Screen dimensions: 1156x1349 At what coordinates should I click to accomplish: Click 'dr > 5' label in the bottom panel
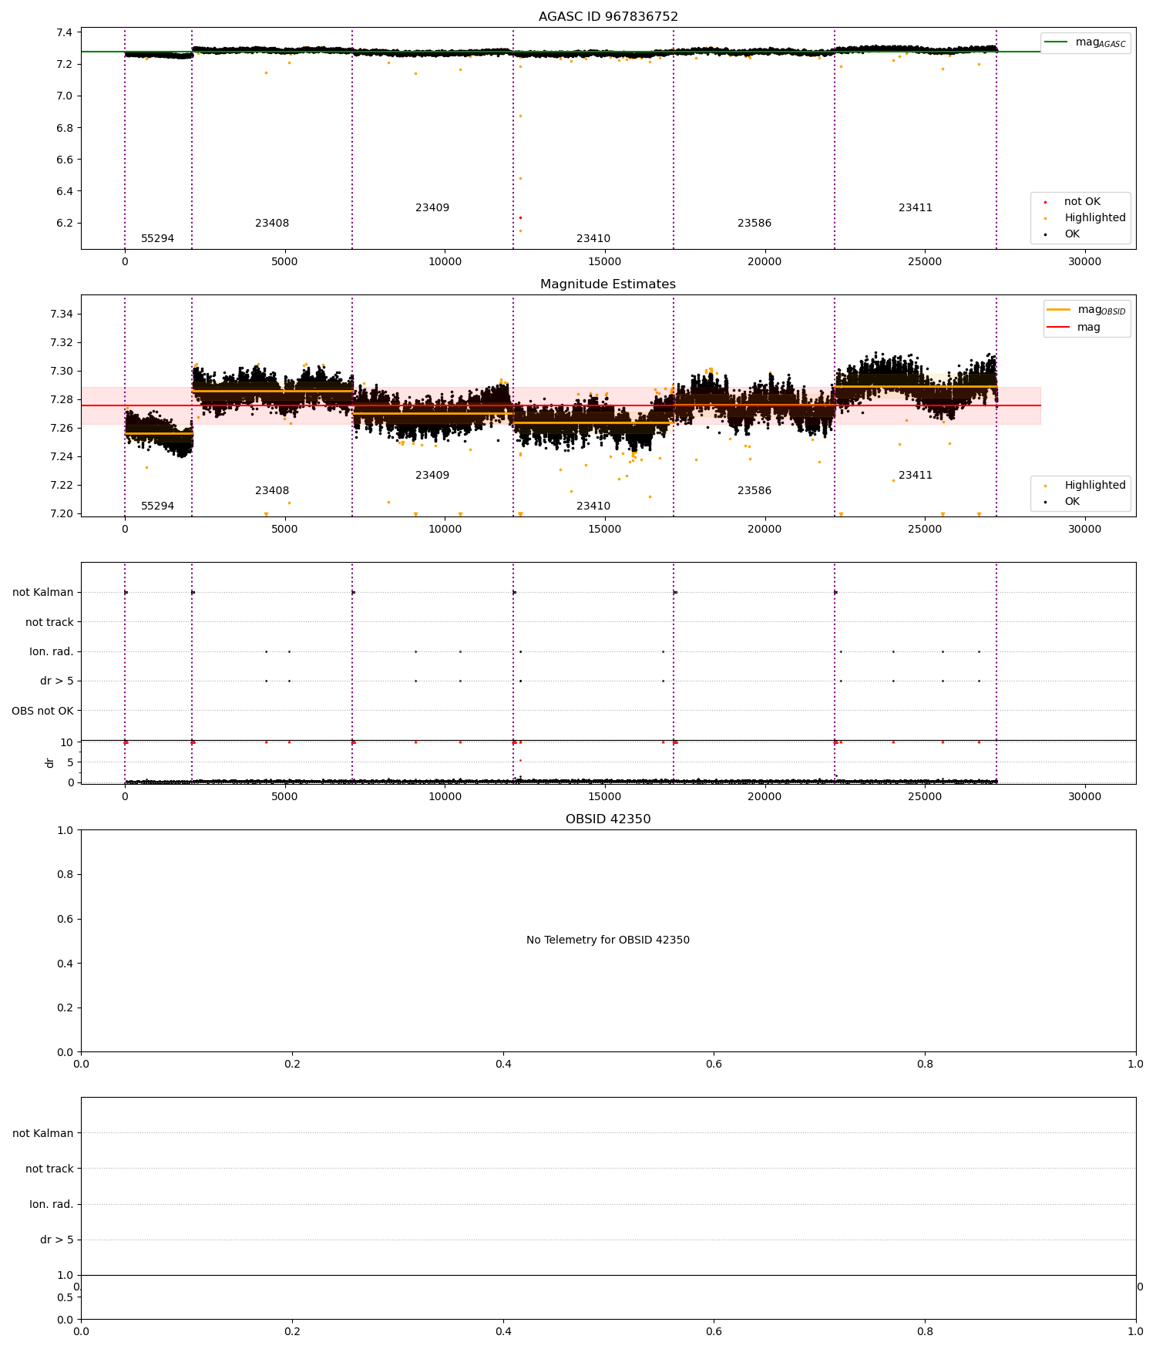tap(57, 1240)
